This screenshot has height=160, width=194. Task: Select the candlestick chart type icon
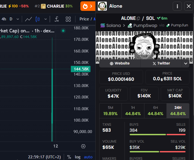(x=38, y=19)
